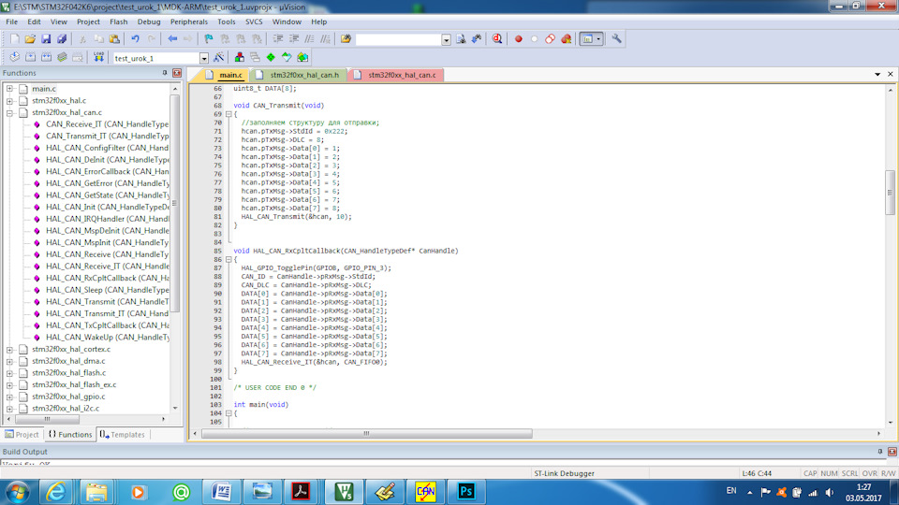Click the Undo arrow icon

(136, 39)
